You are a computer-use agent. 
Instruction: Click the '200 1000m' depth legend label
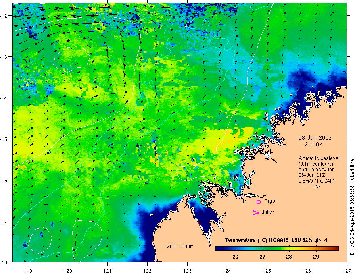(180, 247)
